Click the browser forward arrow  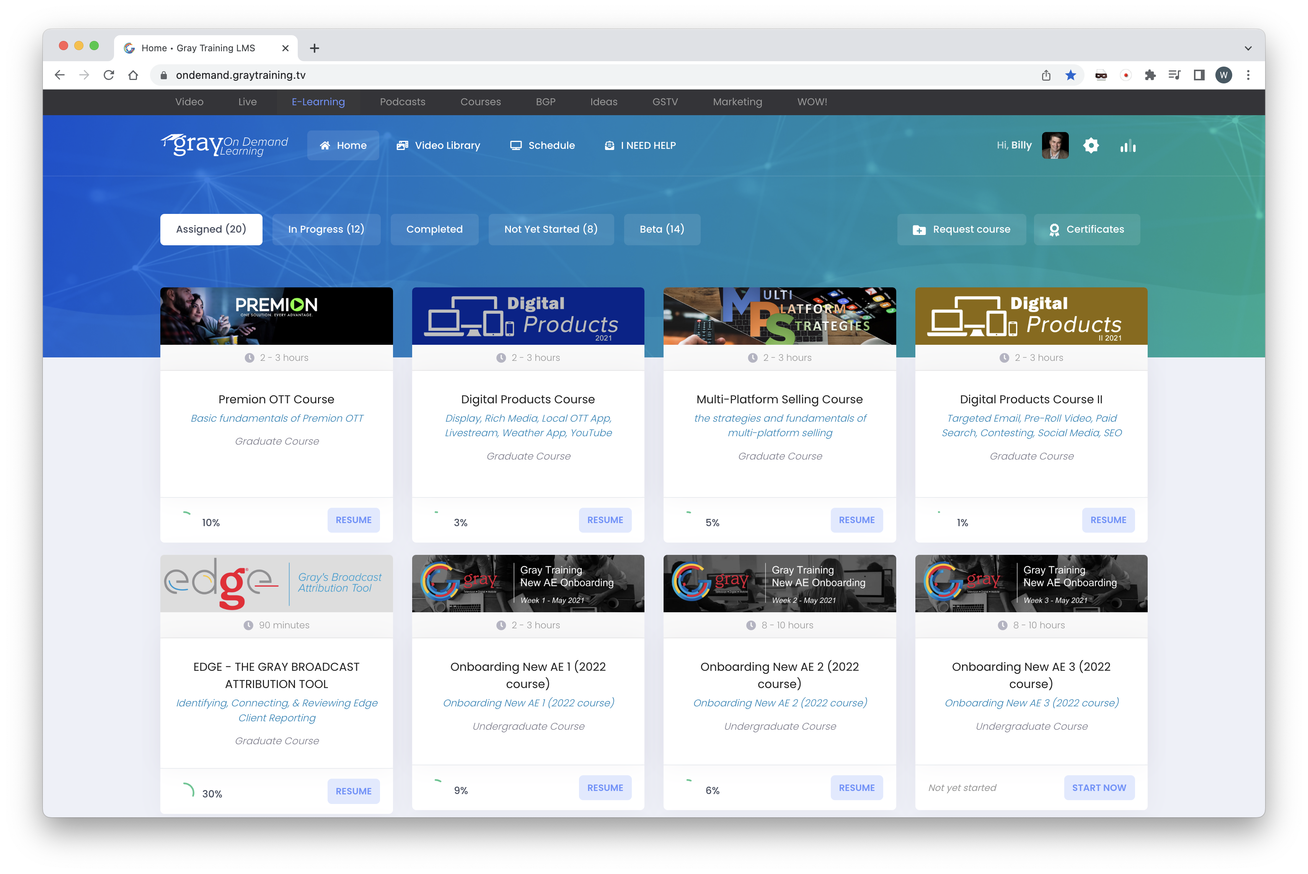pos(84,75)
